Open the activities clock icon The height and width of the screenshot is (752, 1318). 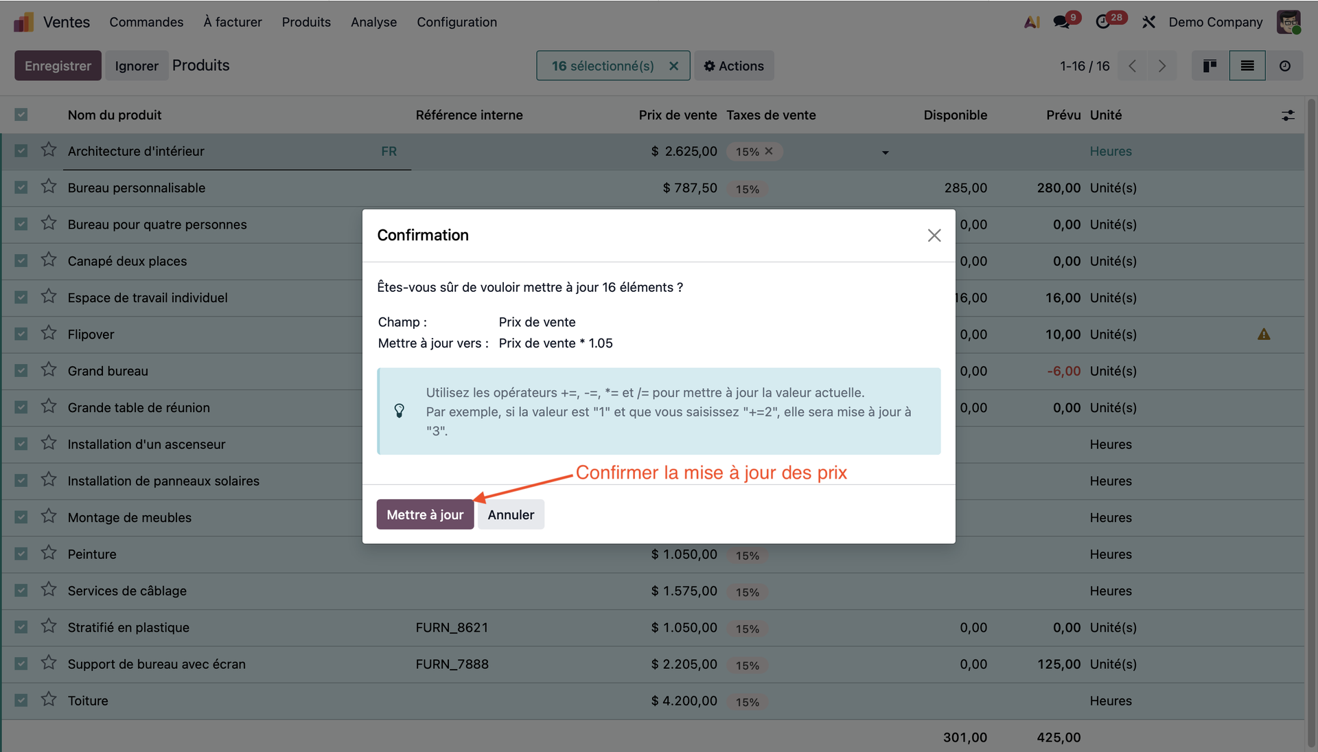1102,22
